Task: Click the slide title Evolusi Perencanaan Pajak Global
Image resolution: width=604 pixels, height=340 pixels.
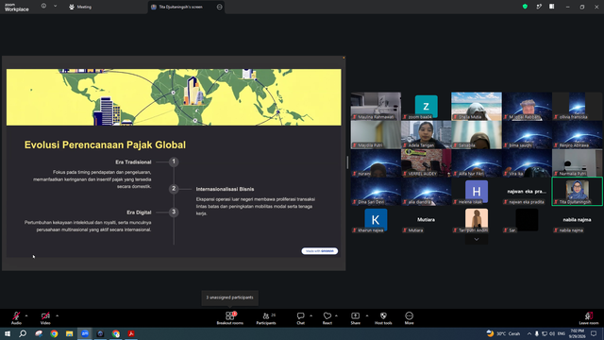Action: [x=105, y=144]
